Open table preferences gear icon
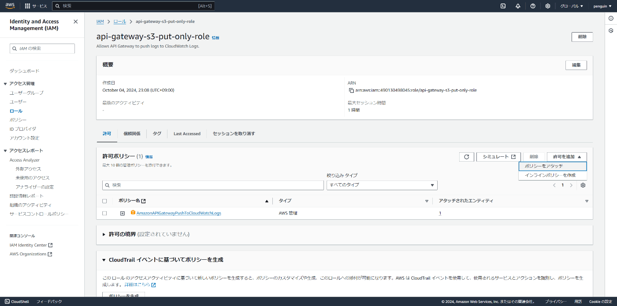The width and height of the screenshot is (617, 306). pyautogui.click(x=583, y=185)
